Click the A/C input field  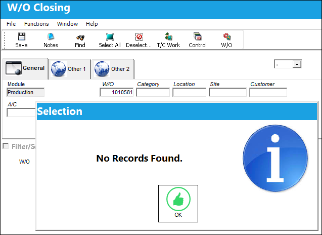click(x=21, y=112)
